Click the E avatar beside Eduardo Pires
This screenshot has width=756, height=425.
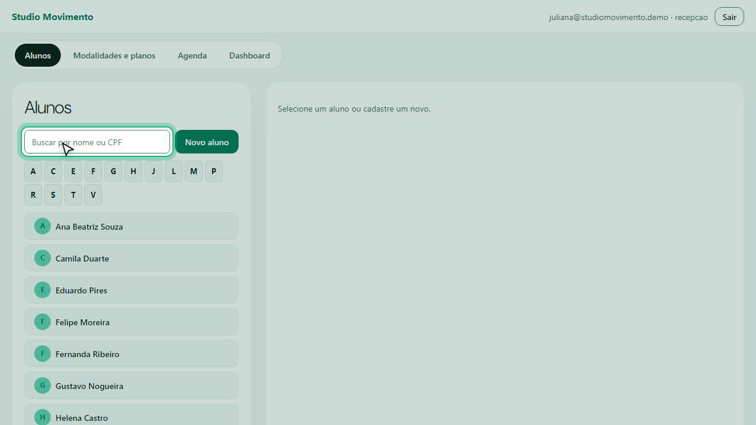coord(43,290)
